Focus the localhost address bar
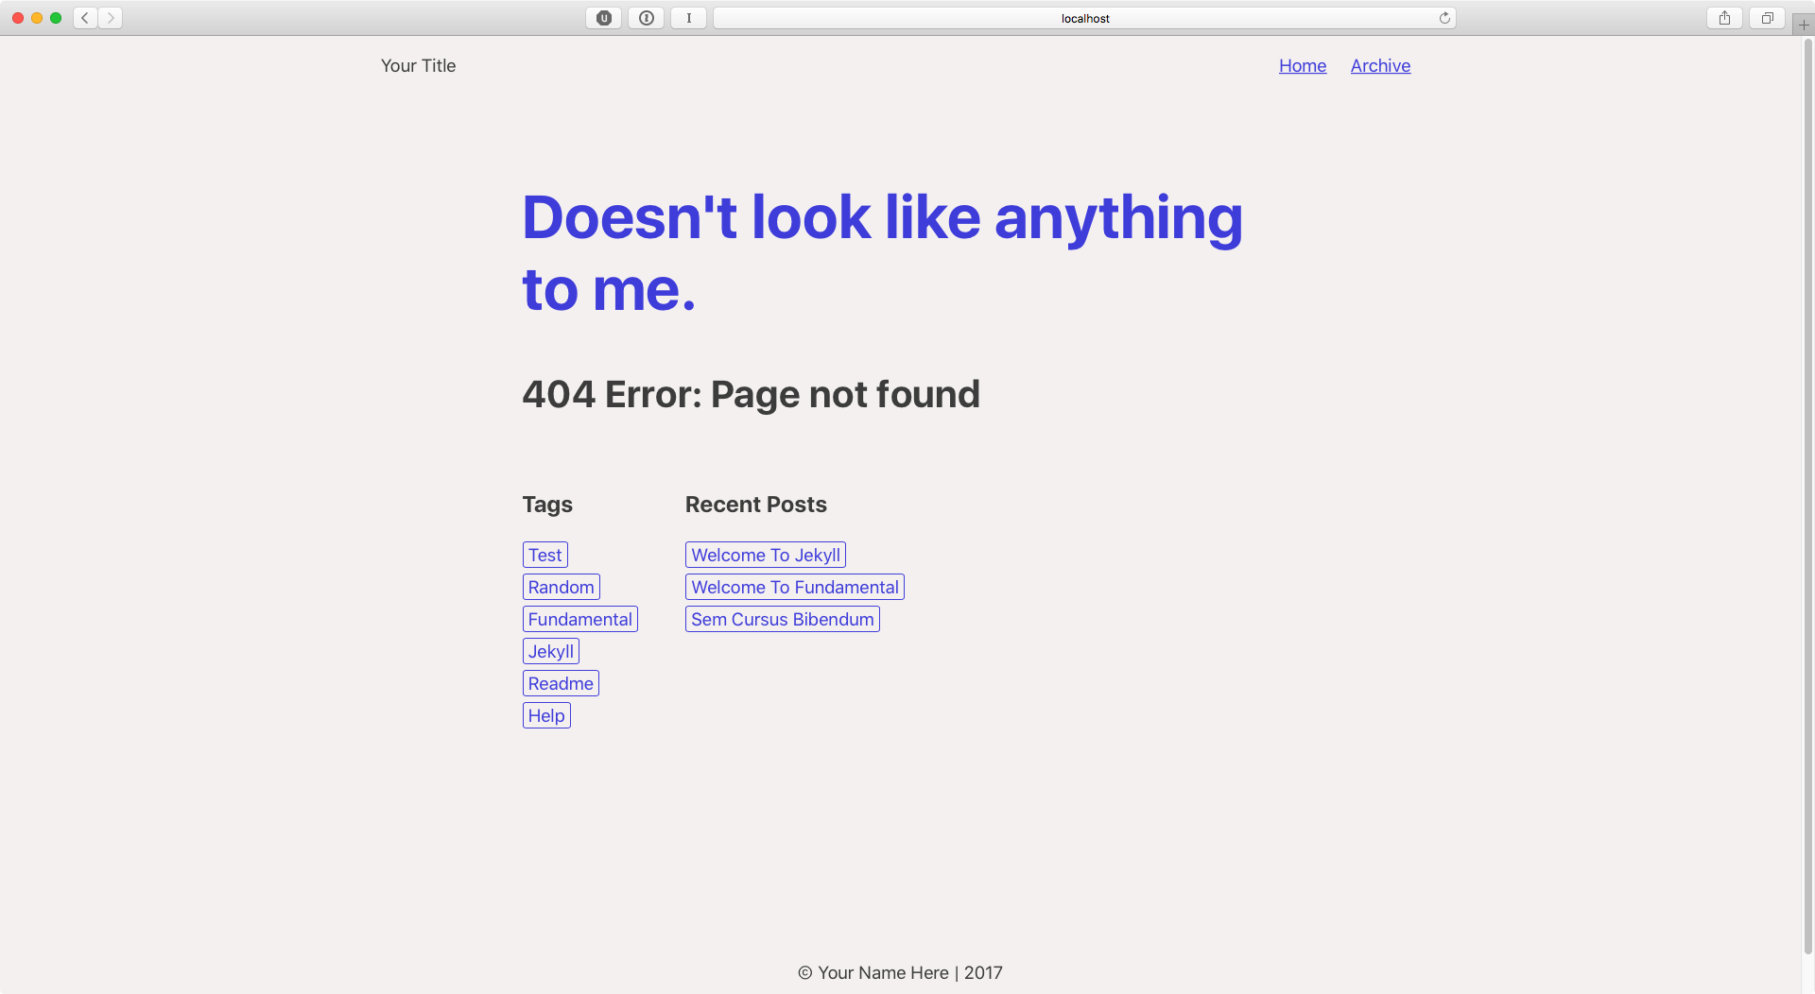Screen dimensions: 1815x994 click(1085, 18)
